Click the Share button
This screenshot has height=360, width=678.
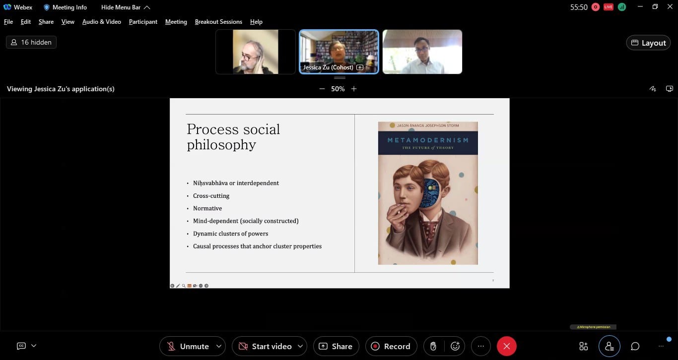pyautogui.click(x=336, y=346)
